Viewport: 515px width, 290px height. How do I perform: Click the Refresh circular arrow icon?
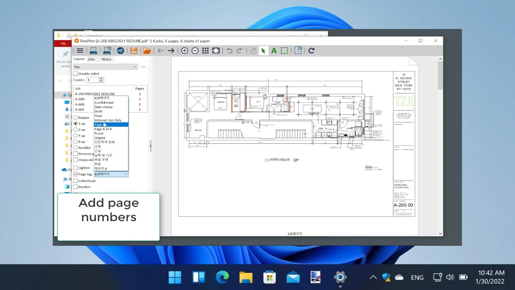pos(311,51)
